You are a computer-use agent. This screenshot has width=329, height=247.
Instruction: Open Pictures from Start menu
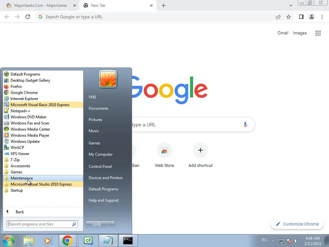point(108,120)
